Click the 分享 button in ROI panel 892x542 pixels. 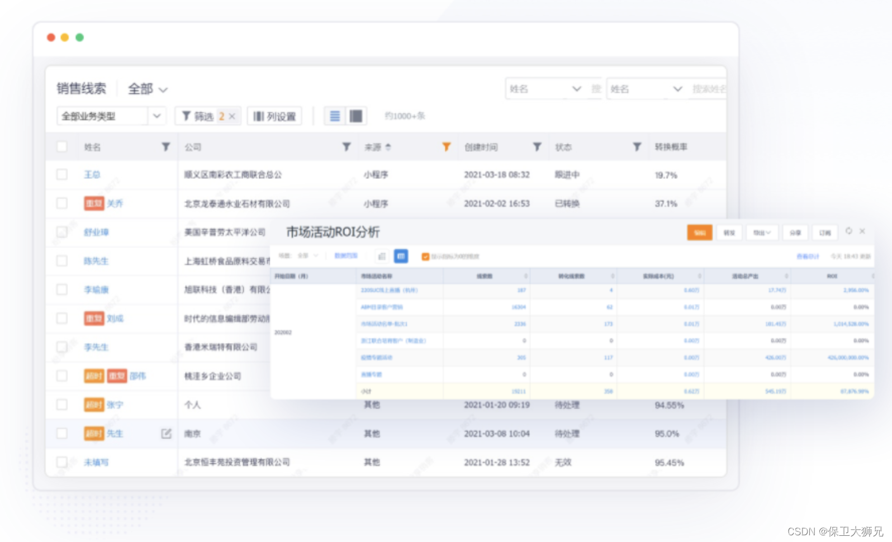click(x=795, y=232)
